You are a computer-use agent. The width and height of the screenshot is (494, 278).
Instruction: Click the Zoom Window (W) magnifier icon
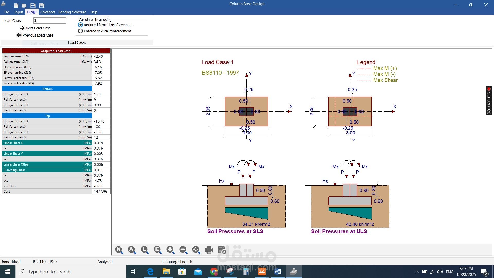pos(119,250)
